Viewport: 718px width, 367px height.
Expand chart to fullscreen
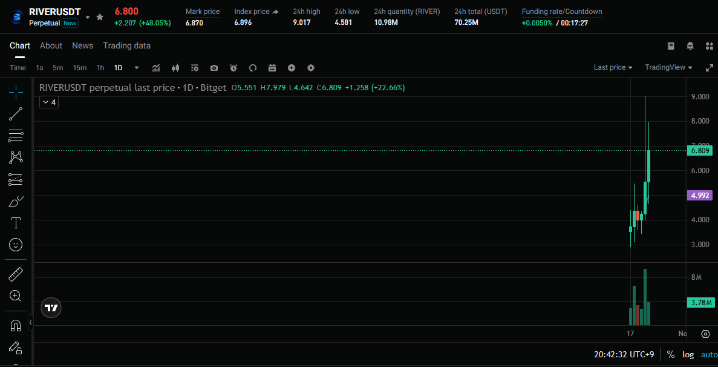tap(710, 68)
